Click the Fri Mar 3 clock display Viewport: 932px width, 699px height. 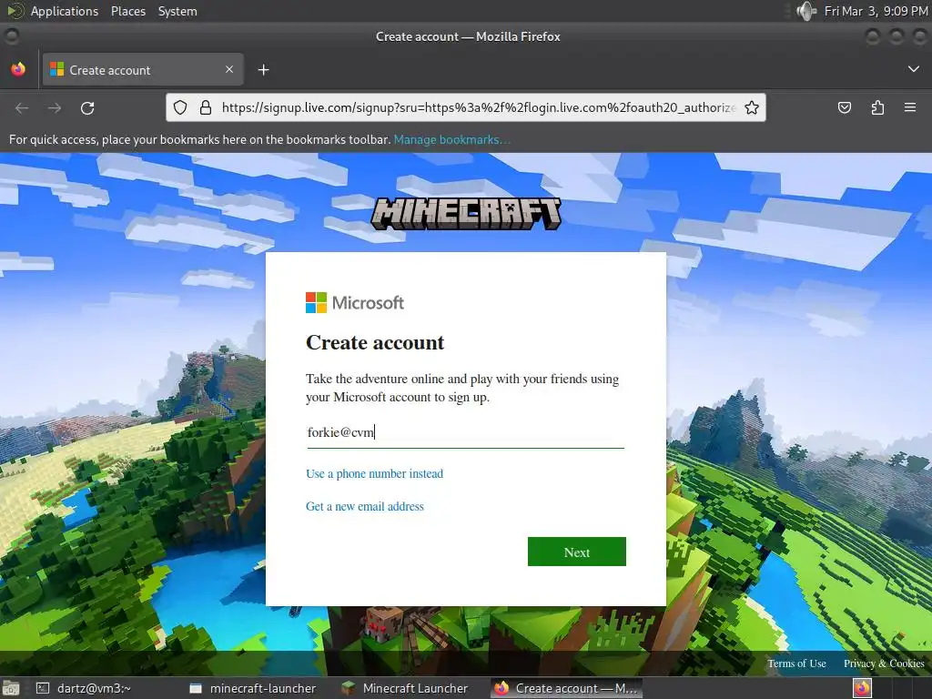pos(876,11)
